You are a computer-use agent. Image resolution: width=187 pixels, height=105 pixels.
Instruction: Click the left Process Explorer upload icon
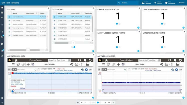coord(10,60)
